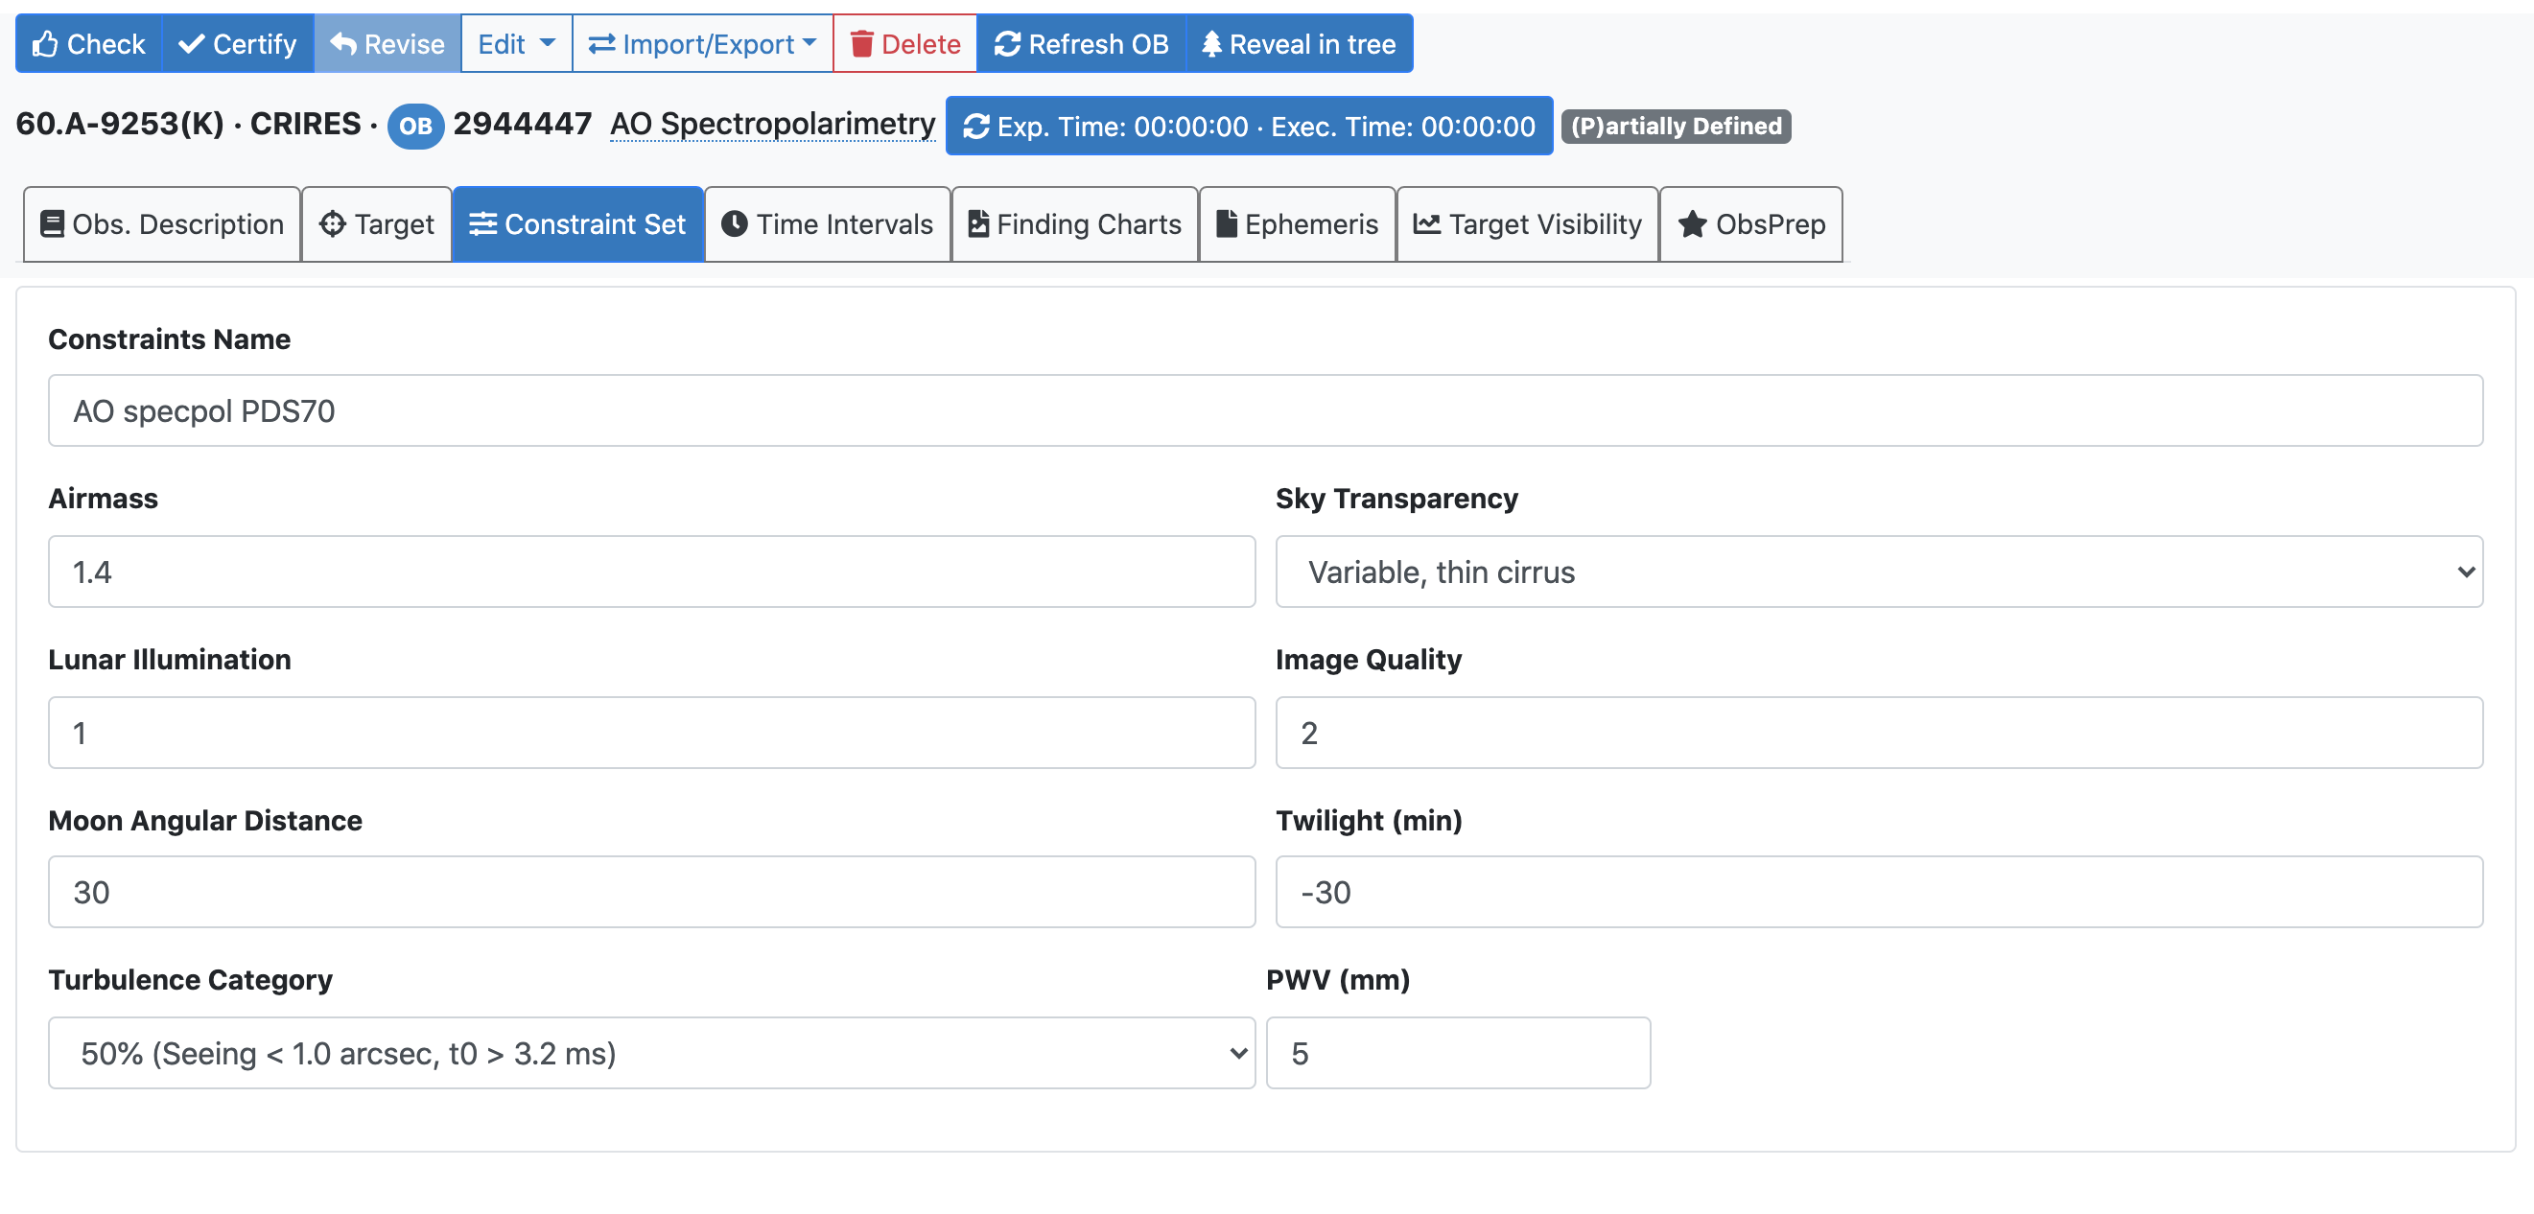Open Target Visibility chart tab
The height and width of the screenshot is (1214, 2534).
click(1526, 224)
